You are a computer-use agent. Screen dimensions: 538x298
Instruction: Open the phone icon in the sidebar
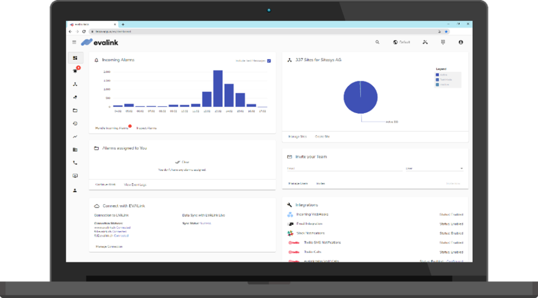pos(75,163)
